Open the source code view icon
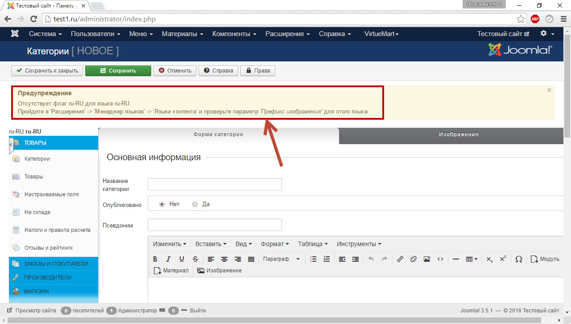This screenshot has width=571, height=324. pos(440,259)
